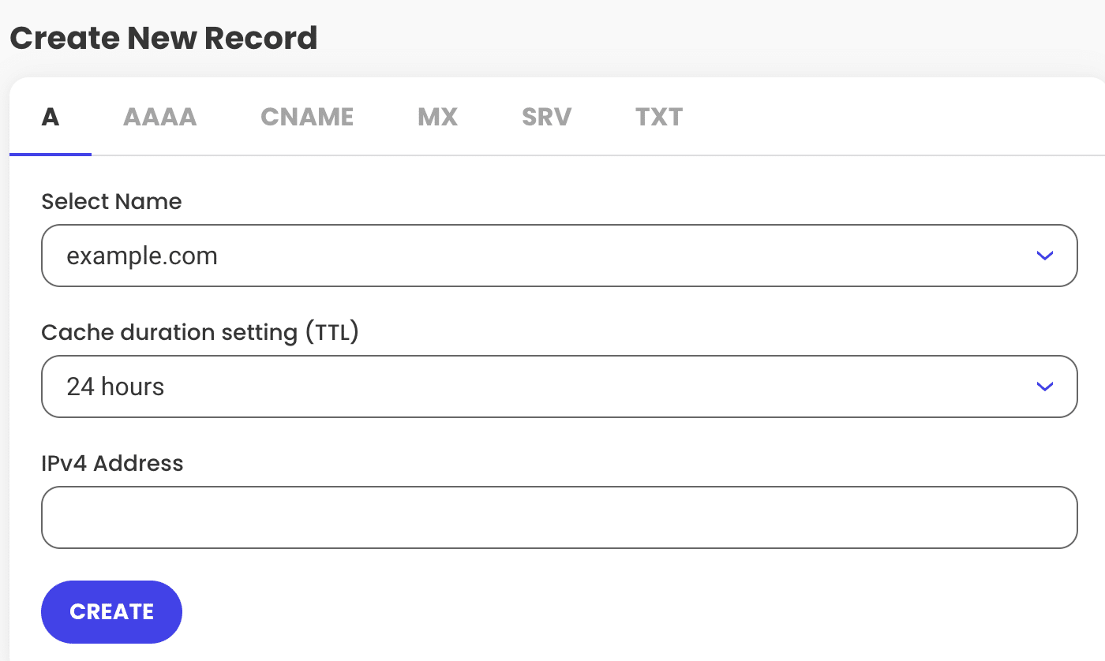Image resolution: width=1105 pixels, height=661 pixels.
Task: Click the Cache duration setting label
Action: [200, 332]
